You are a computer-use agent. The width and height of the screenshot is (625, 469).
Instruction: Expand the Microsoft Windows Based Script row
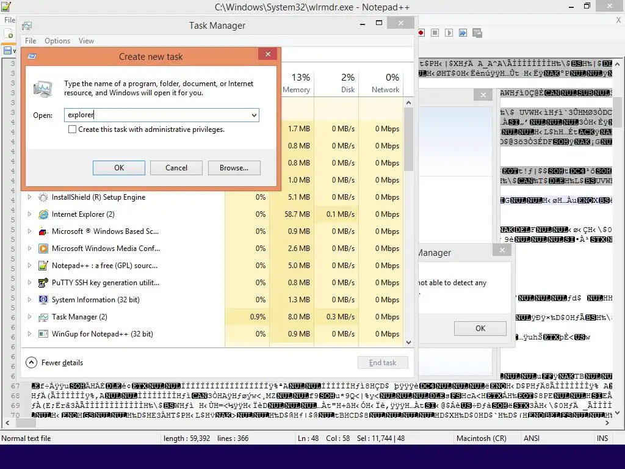click(29, 231)
